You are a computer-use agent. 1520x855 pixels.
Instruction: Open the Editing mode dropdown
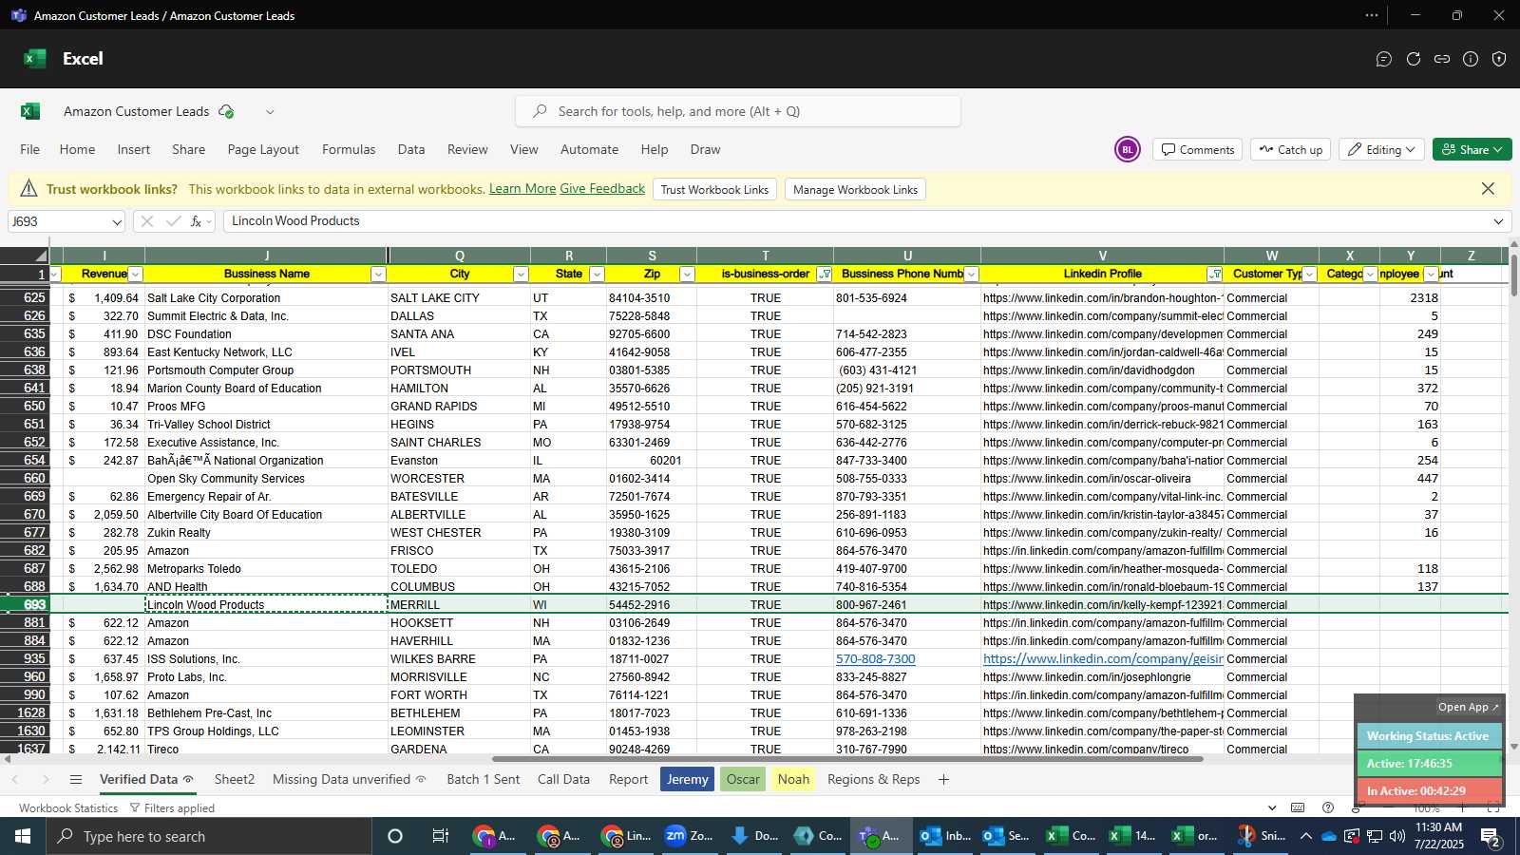click(x=1381, y=149)
